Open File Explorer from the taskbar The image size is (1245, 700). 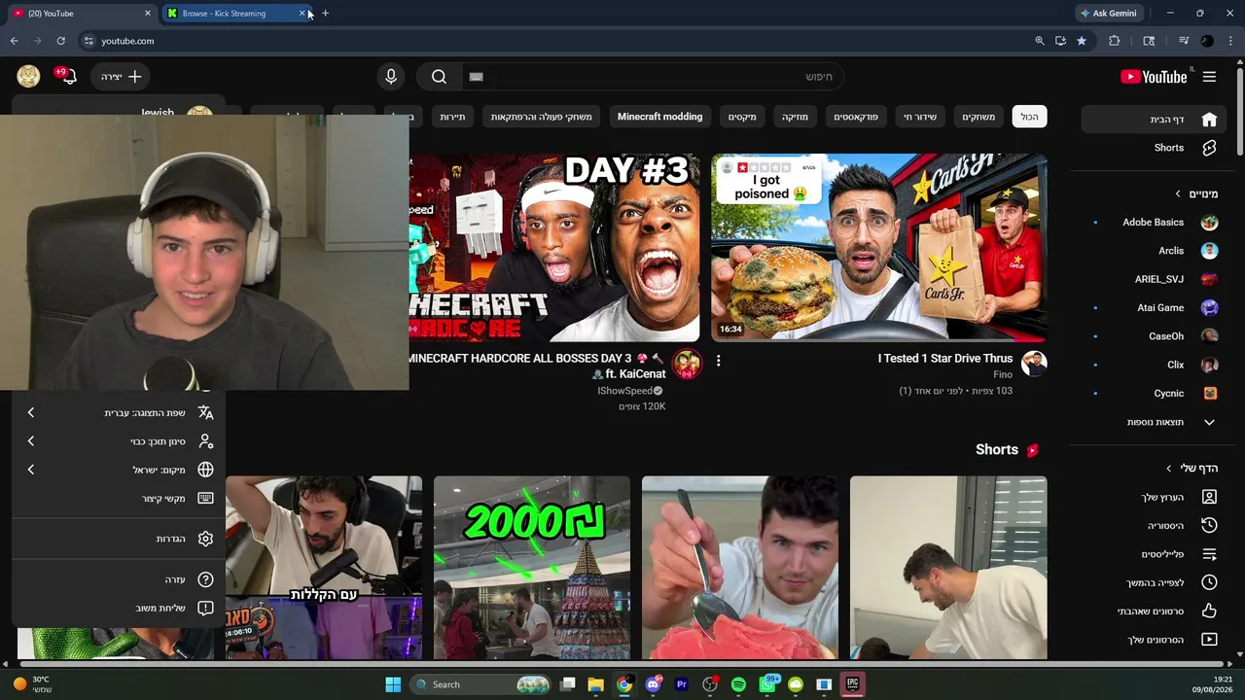[x=595, y=684]
